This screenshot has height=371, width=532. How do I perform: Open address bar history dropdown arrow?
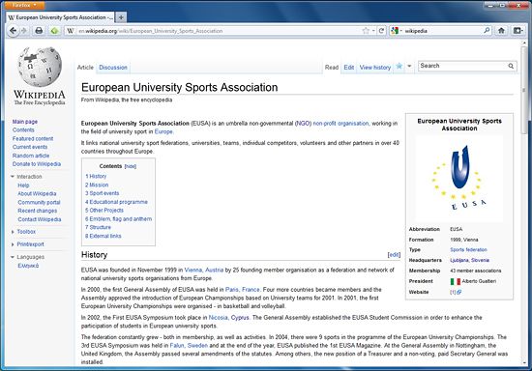(x=373, y=31)
